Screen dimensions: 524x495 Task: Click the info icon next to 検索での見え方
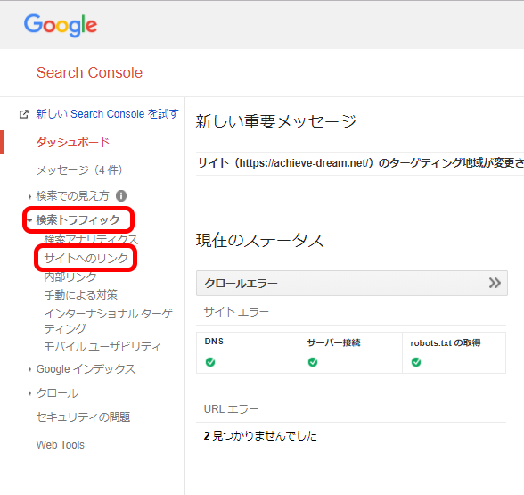(x=121, y=195)
